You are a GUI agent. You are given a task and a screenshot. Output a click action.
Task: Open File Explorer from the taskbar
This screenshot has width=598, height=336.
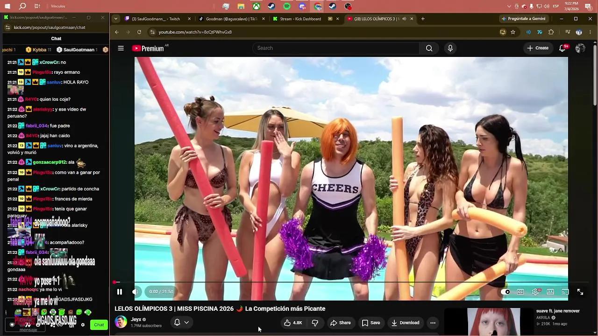[241, 7]
